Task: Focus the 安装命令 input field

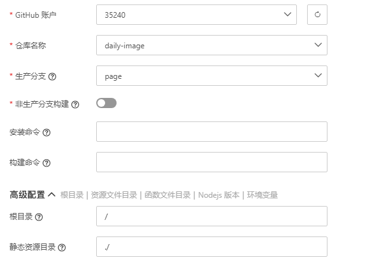Action: (212, 132)
